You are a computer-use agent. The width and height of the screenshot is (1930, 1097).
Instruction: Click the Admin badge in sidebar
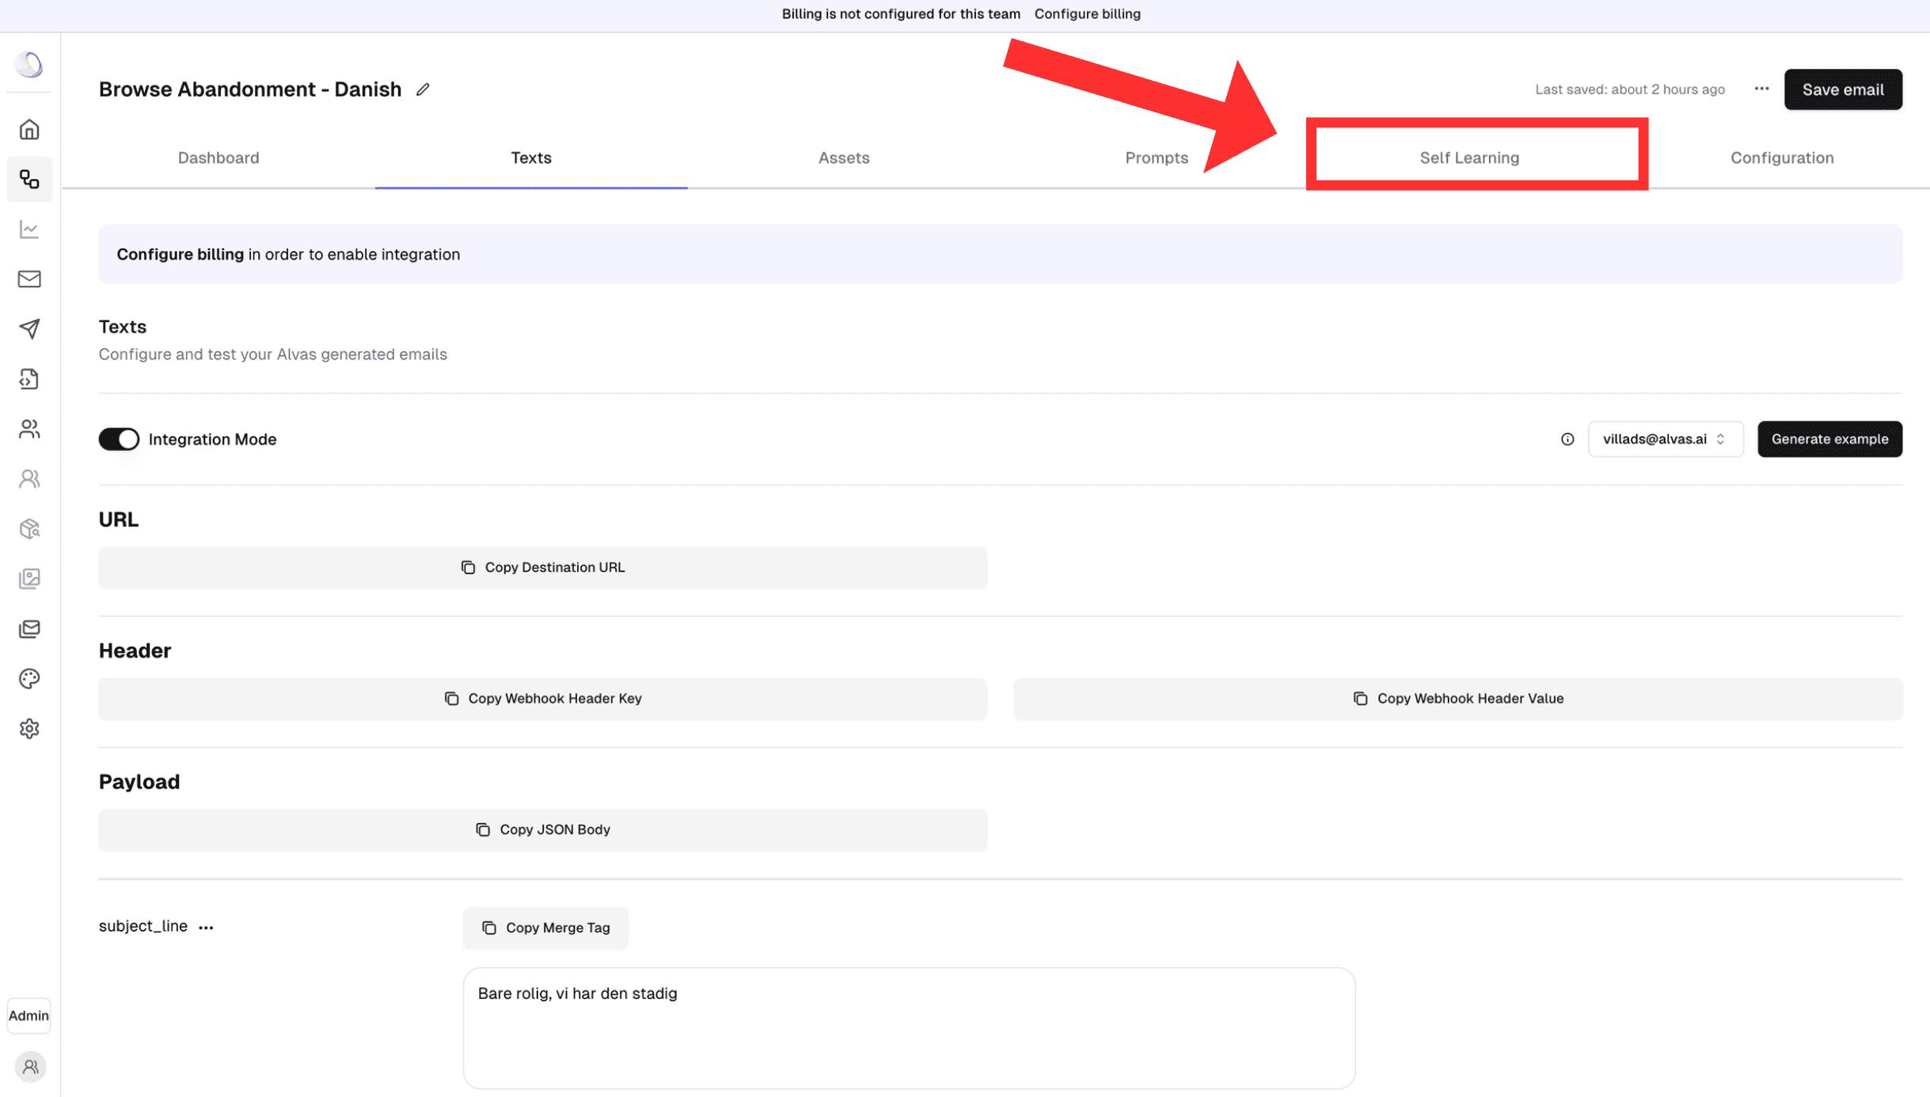(28, 1015)
